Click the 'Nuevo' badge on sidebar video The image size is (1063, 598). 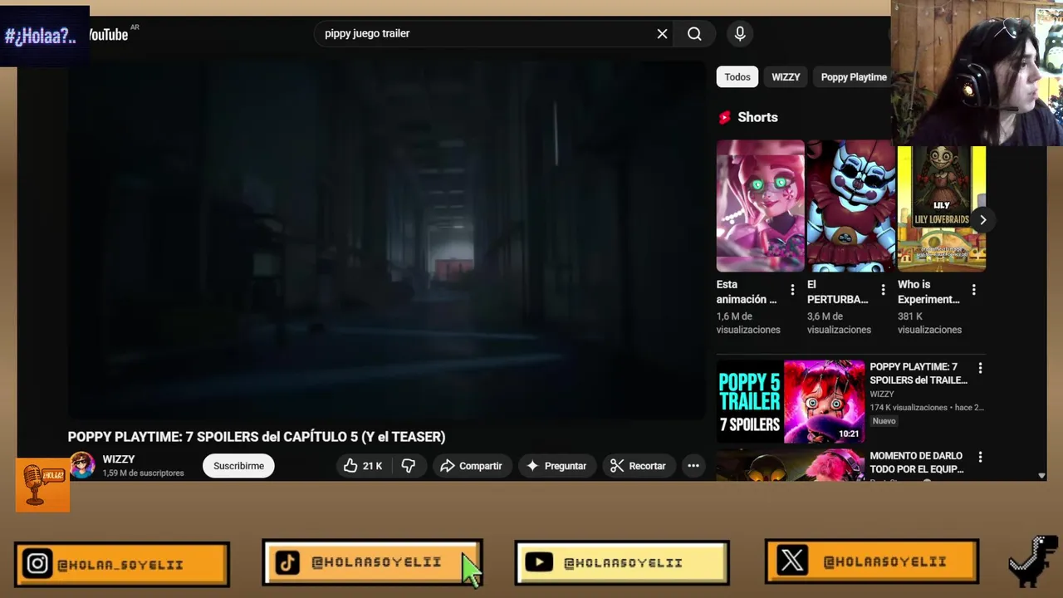coord(884,421)
